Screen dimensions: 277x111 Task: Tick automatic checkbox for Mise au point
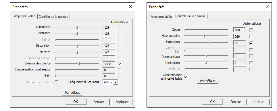(251, 37)
